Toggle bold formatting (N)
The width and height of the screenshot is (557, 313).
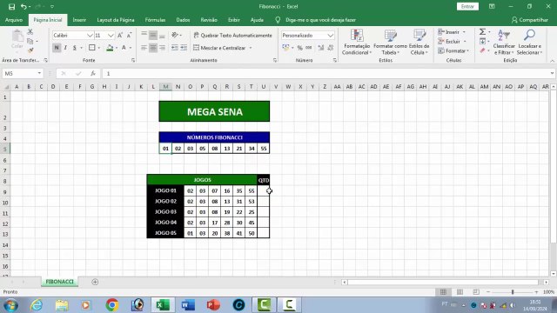57,48
